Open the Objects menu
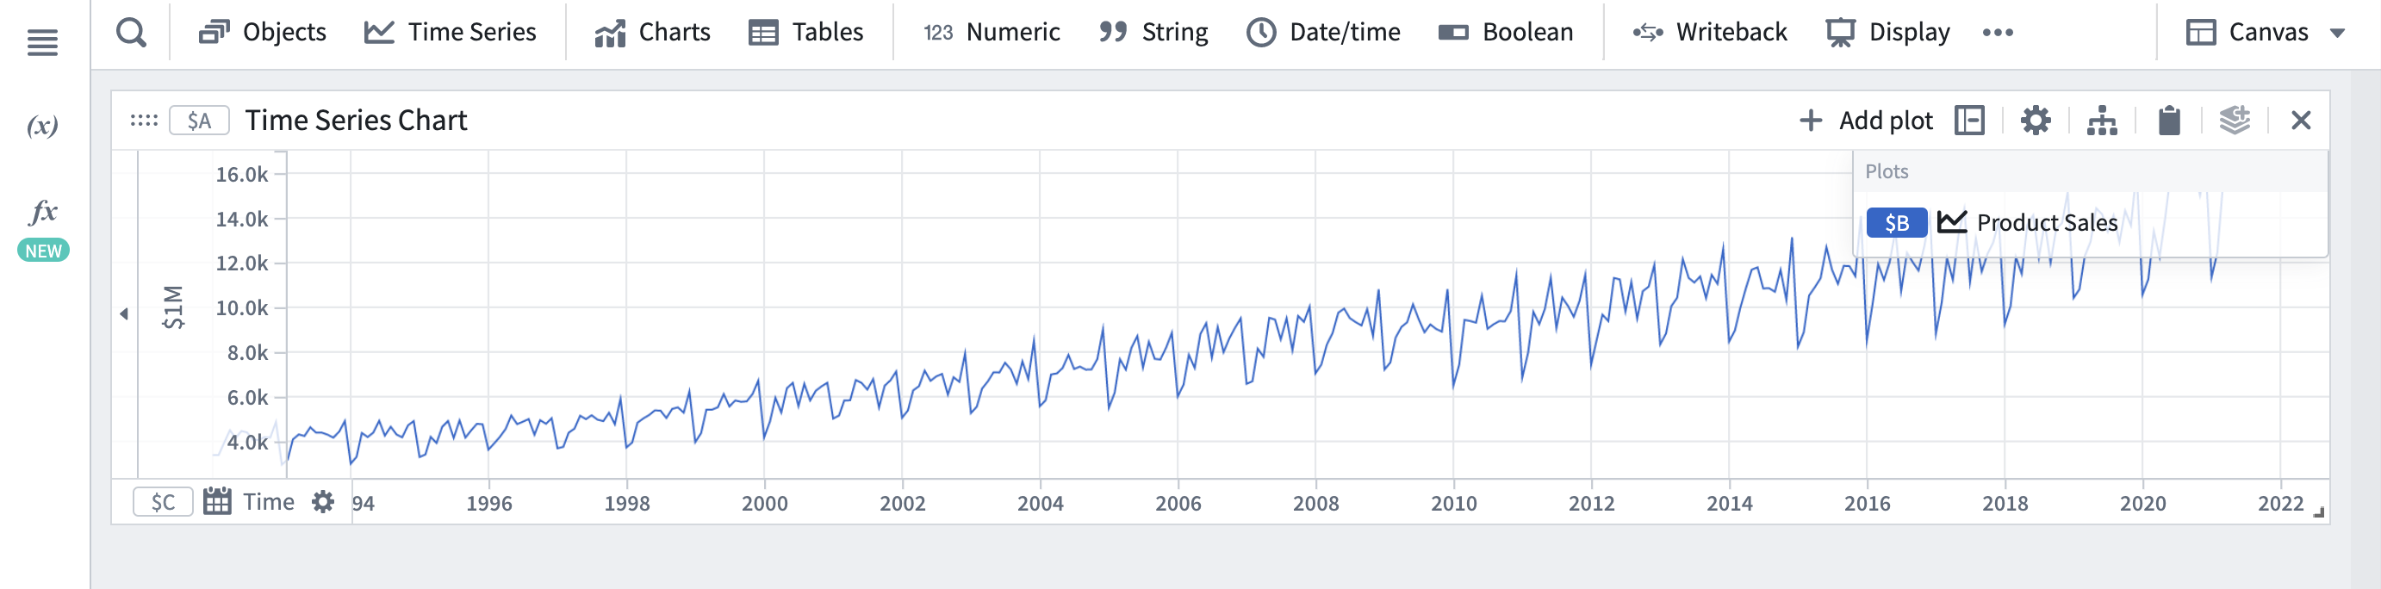 pos(263,33)
